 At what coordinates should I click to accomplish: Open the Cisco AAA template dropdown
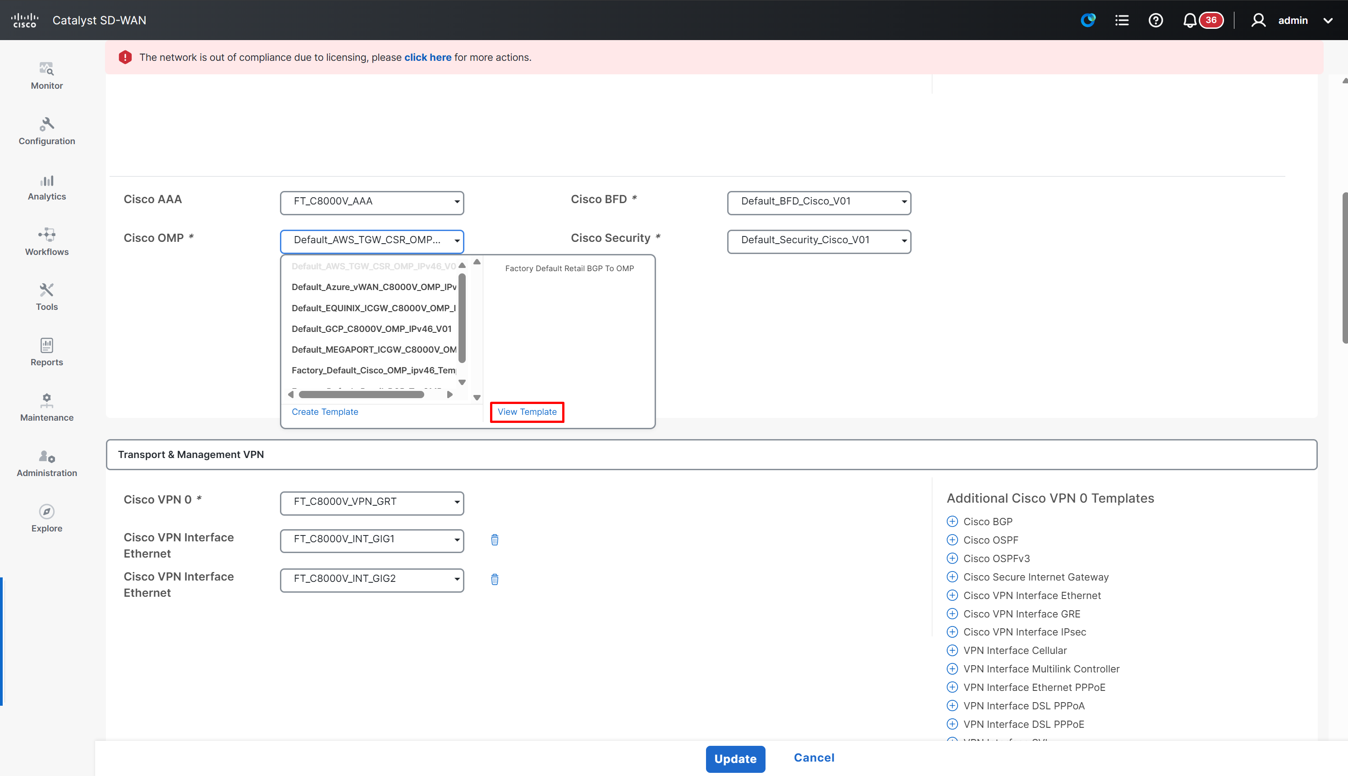(372, 203)
